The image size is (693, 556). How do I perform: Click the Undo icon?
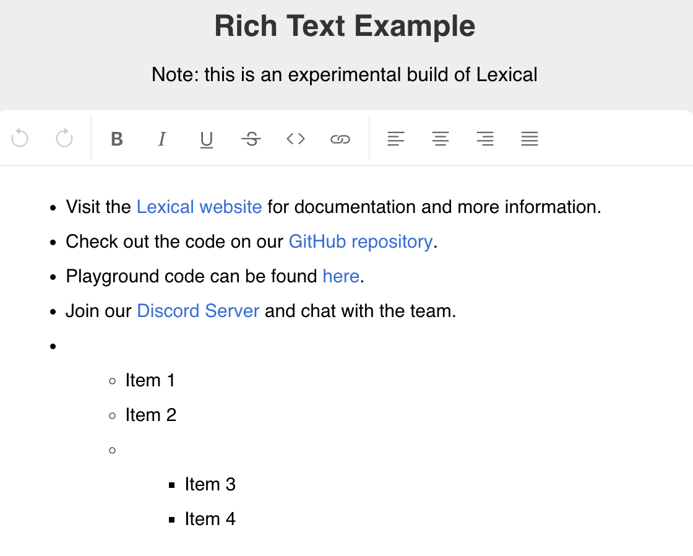20,139
